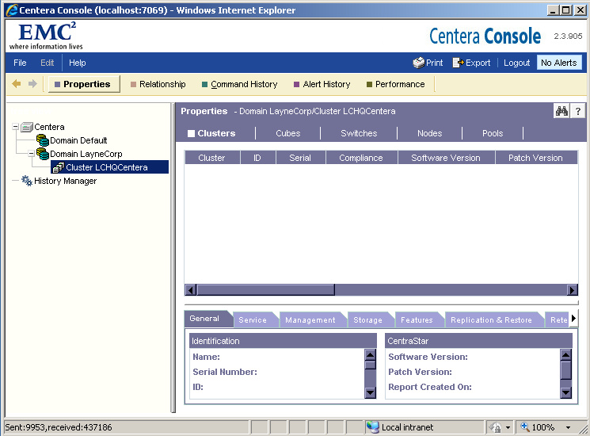
Task: Click the CentraStar panel scroll down arrow
Action: click(x=565, y=392)
